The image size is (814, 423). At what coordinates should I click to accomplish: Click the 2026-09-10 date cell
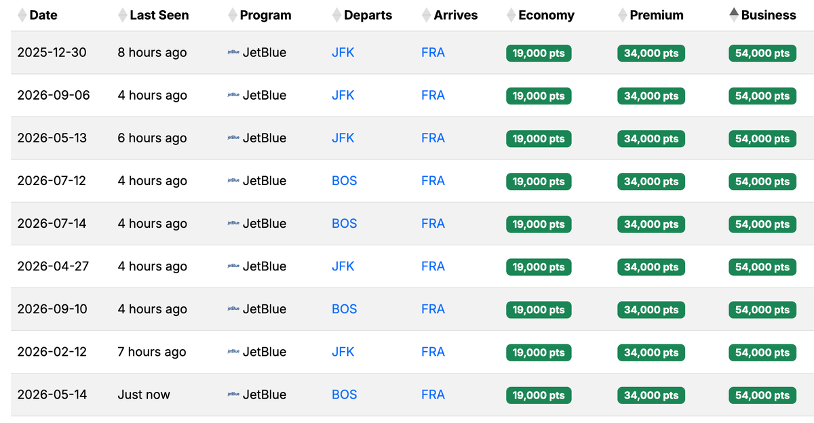point(52,309)
